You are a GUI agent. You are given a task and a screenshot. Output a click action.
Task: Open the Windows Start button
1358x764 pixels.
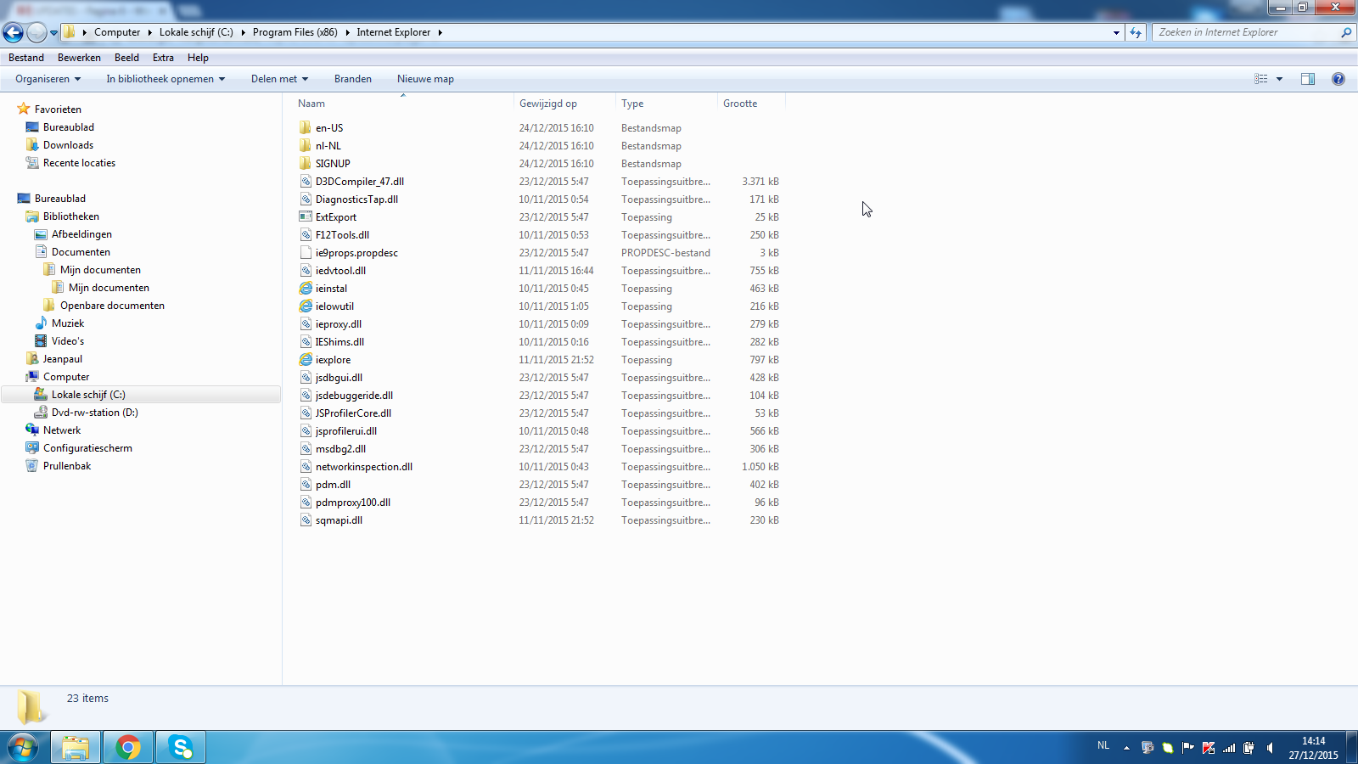coord(23,747)
